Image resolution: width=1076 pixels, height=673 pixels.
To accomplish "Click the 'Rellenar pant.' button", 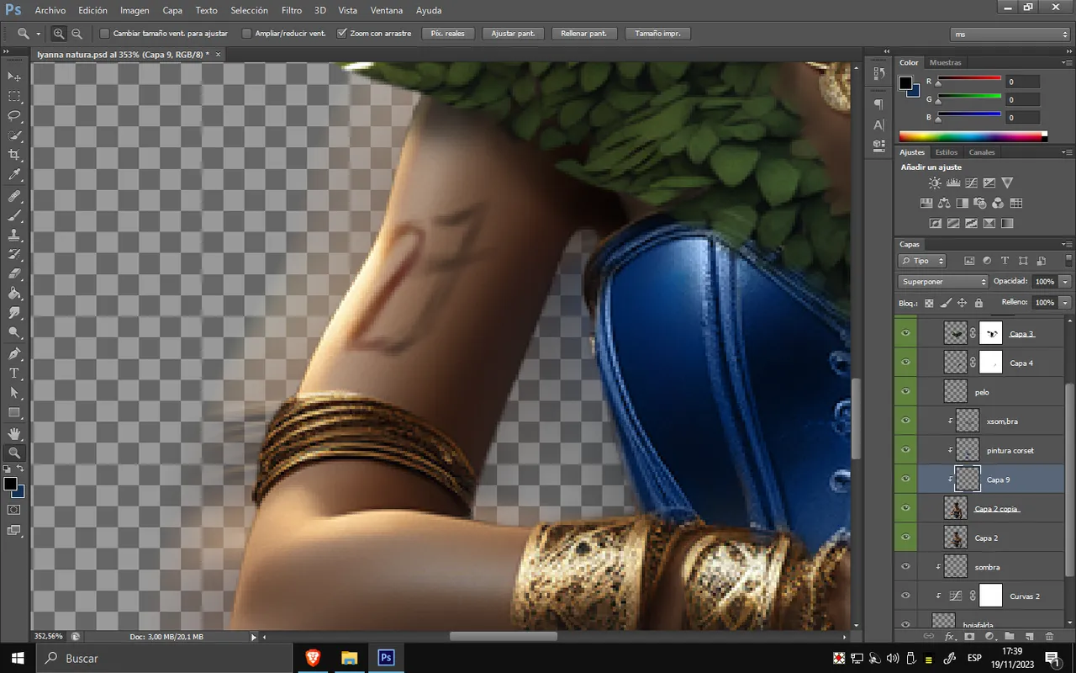I will tap(584, 34).
